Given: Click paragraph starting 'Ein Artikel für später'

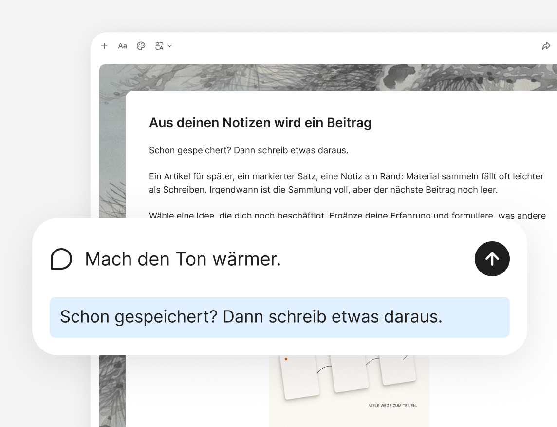Looking at the screenshot, I should [346, 183].
